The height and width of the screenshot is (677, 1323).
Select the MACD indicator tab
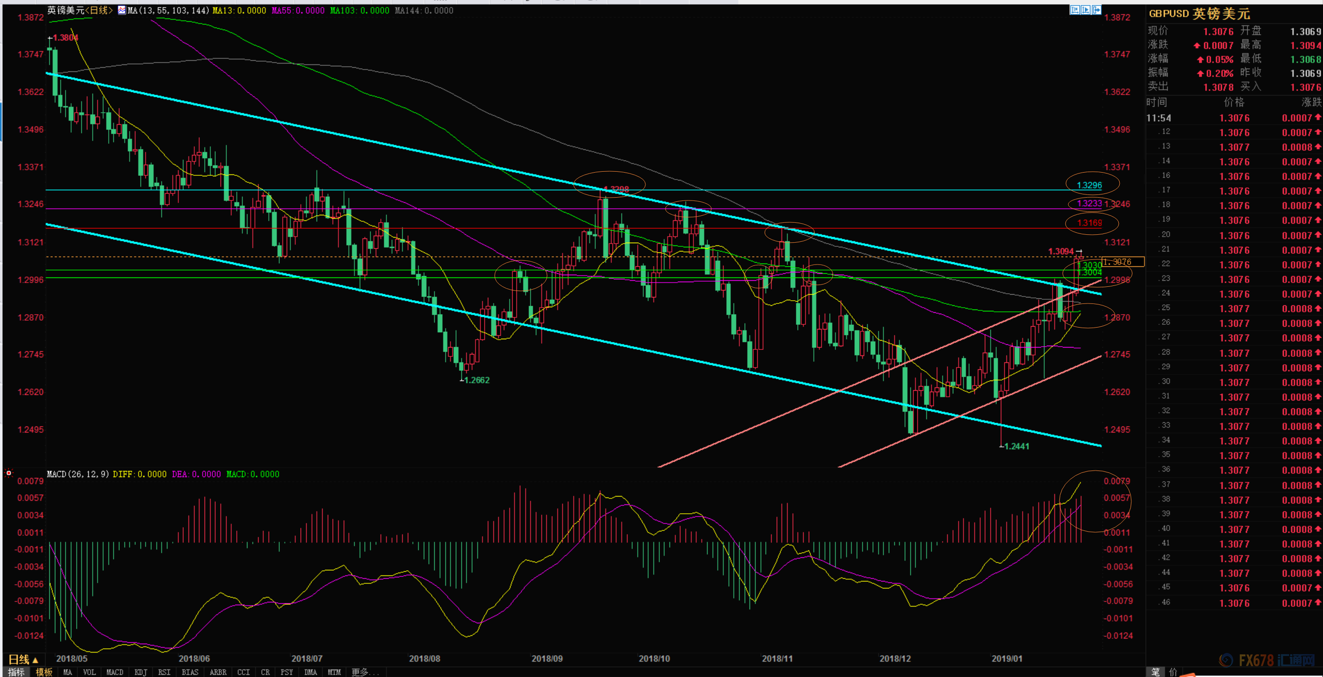pyautogui.click(x=115, y=672)
